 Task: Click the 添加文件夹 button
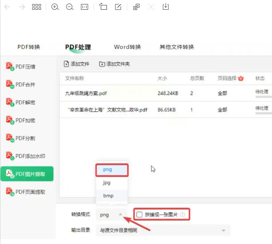tap(114, 64)
